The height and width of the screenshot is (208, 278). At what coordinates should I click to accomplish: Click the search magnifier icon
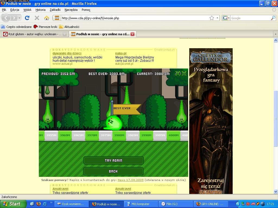(x=273, y=18)
